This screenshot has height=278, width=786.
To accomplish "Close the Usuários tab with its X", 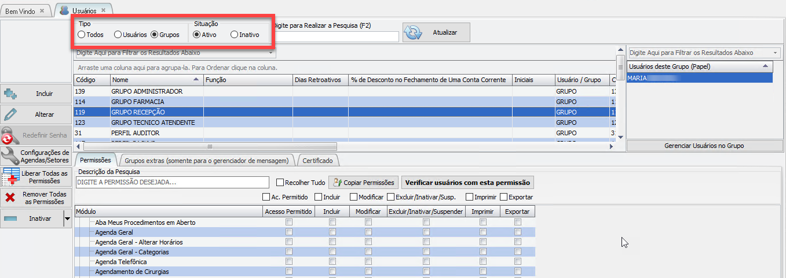I will click(103, 10).
